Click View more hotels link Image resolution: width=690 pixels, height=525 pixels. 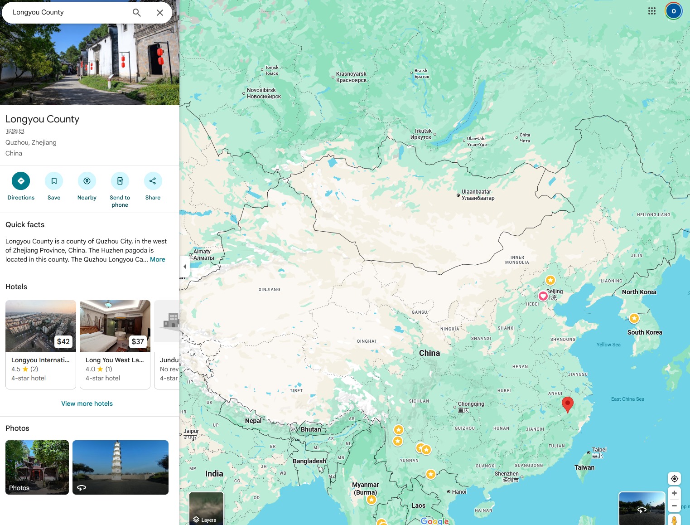tap(87, 403)
